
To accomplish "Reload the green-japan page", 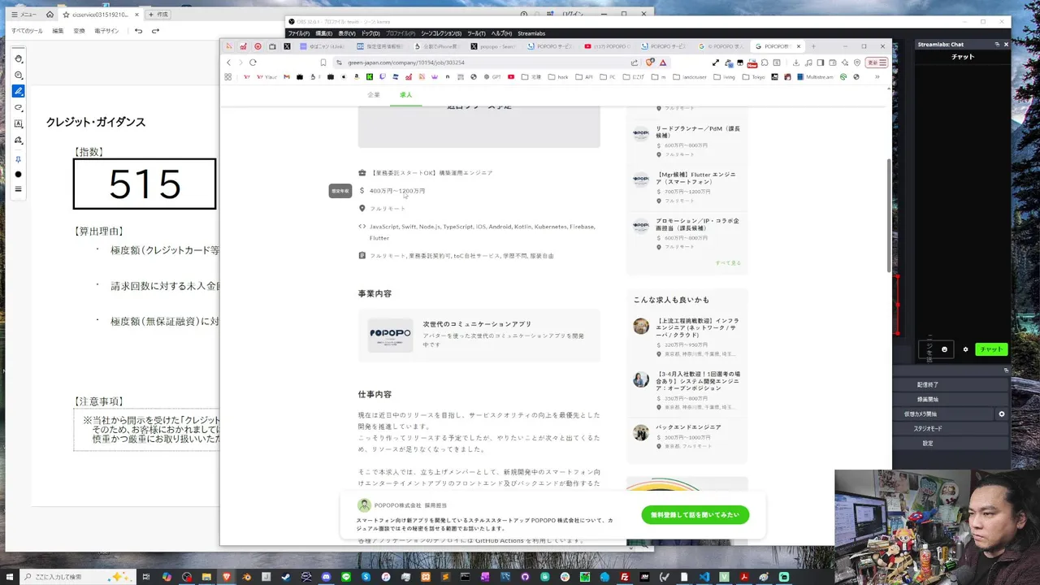I will [253, 63].
